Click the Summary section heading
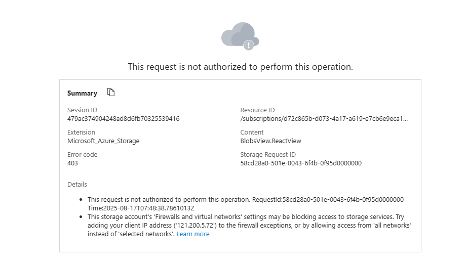 point(82,93)
